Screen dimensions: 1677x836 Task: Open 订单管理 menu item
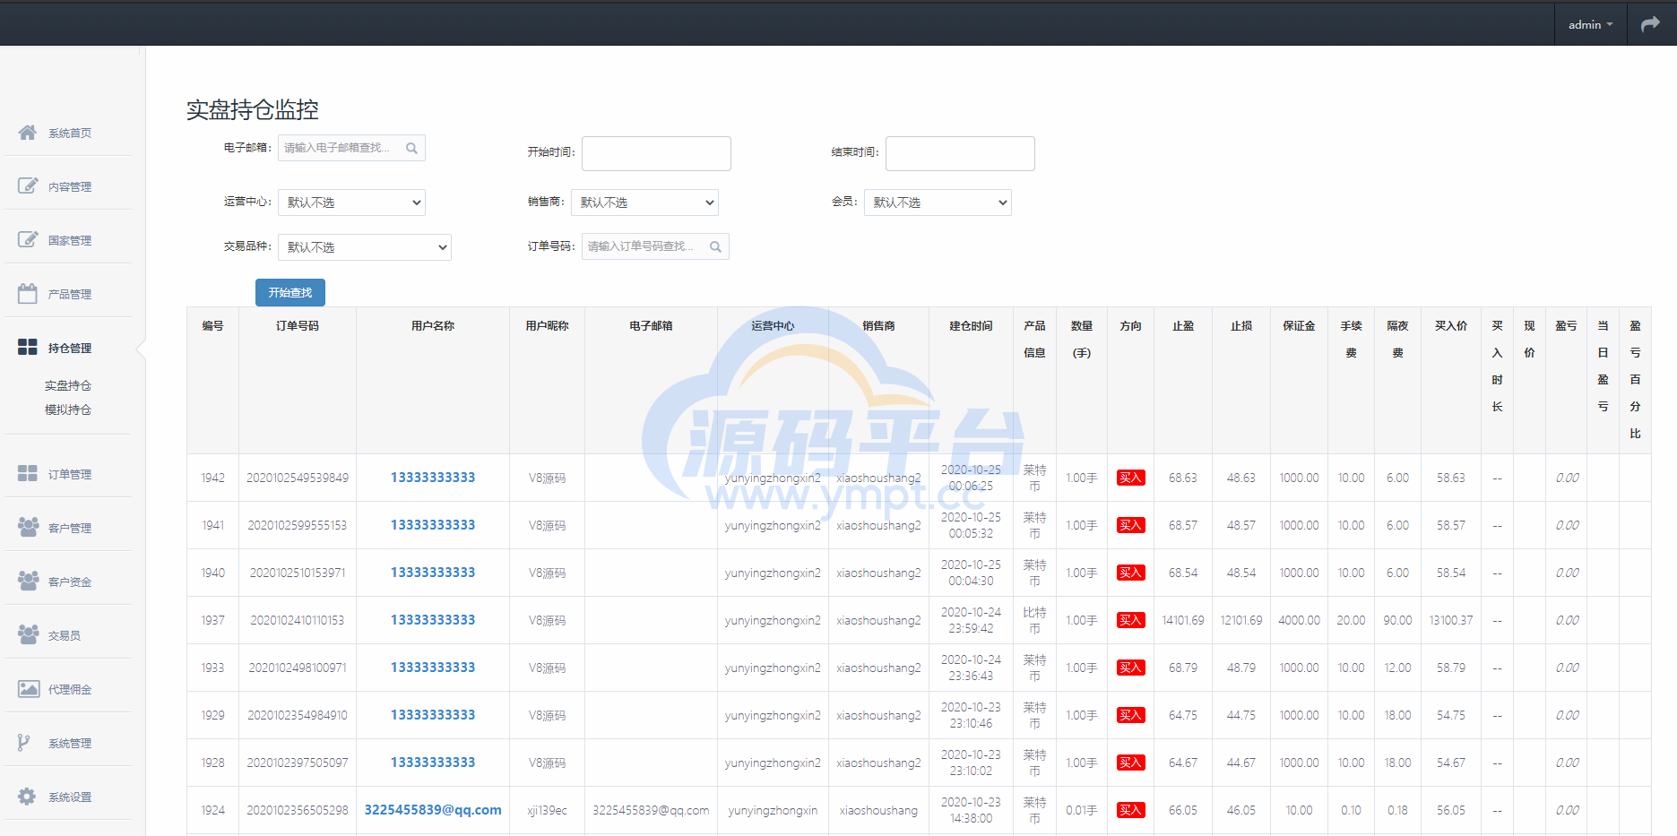70,474
